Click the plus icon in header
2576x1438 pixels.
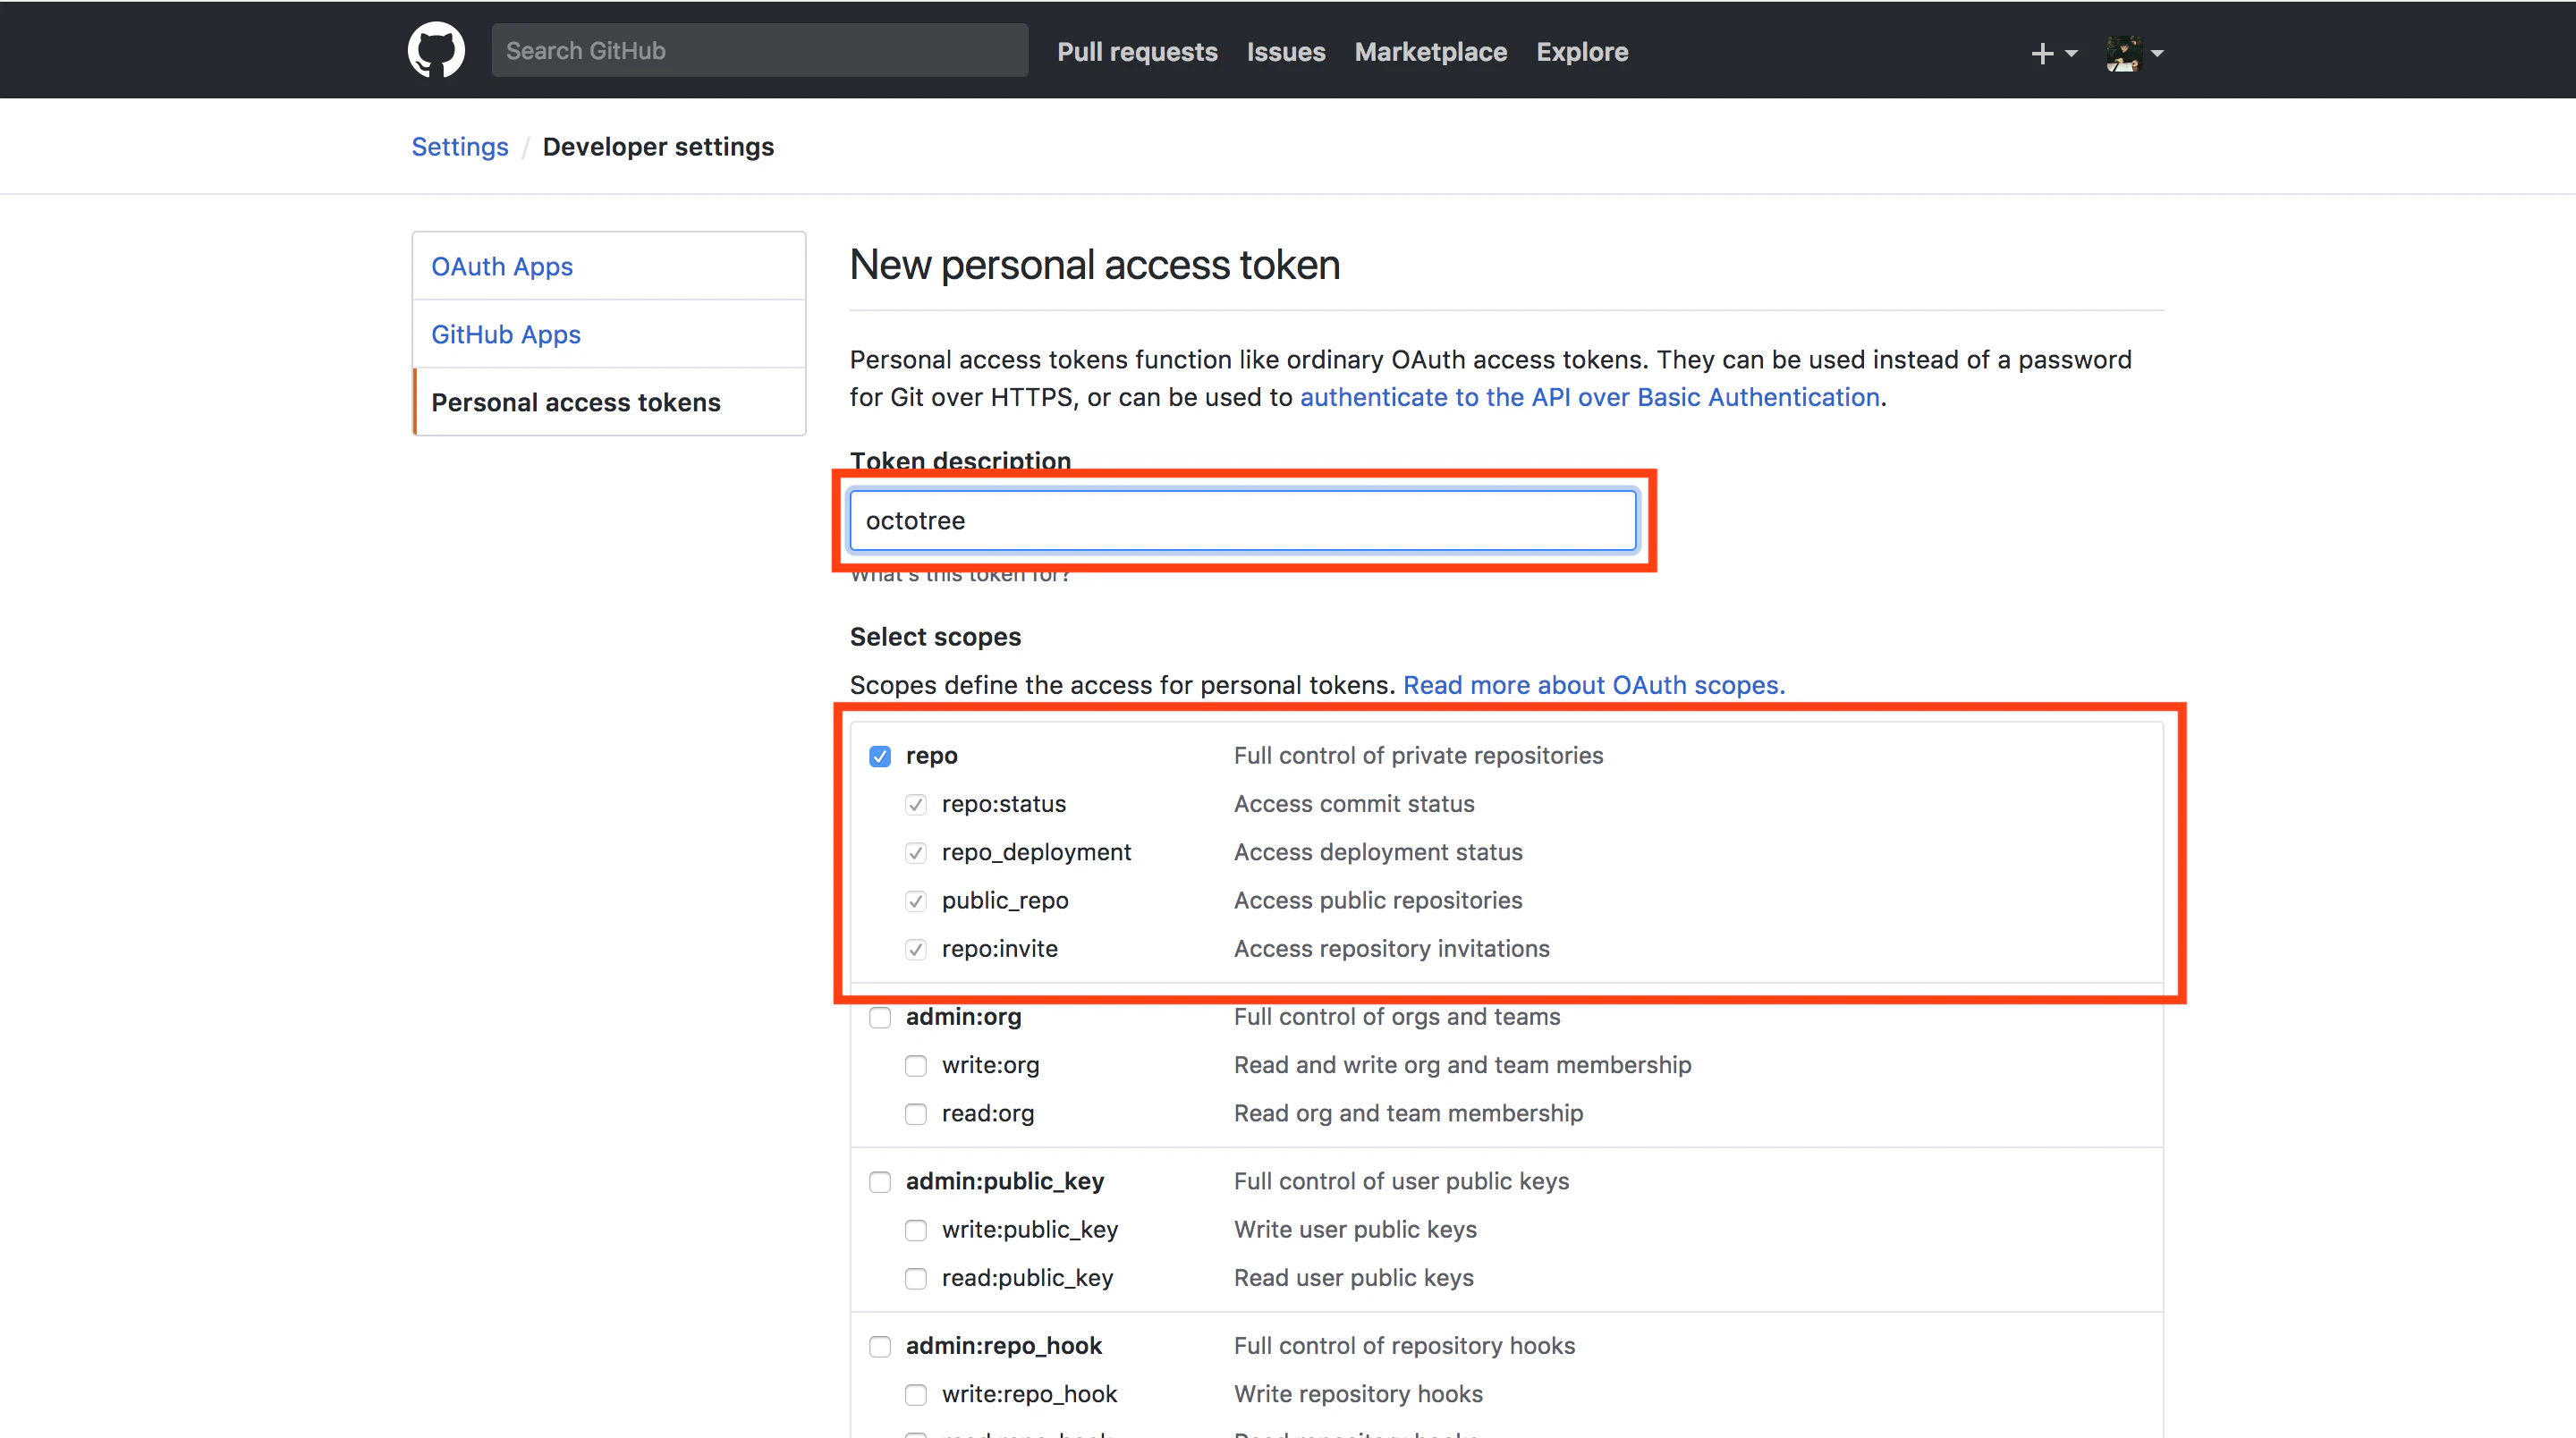coord(2042,53)
